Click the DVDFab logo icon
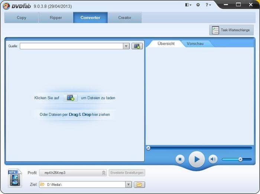Image resolution: width=260 pixels, height=194 pixels. pyautogui.click(x=6, y=6)
